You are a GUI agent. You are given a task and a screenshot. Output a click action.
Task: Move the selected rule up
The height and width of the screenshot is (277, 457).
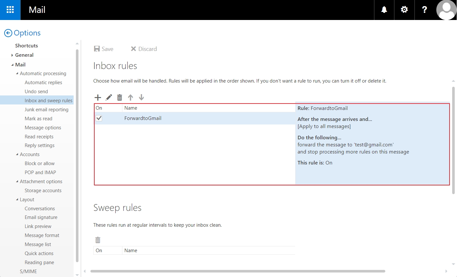click(130, 97)
